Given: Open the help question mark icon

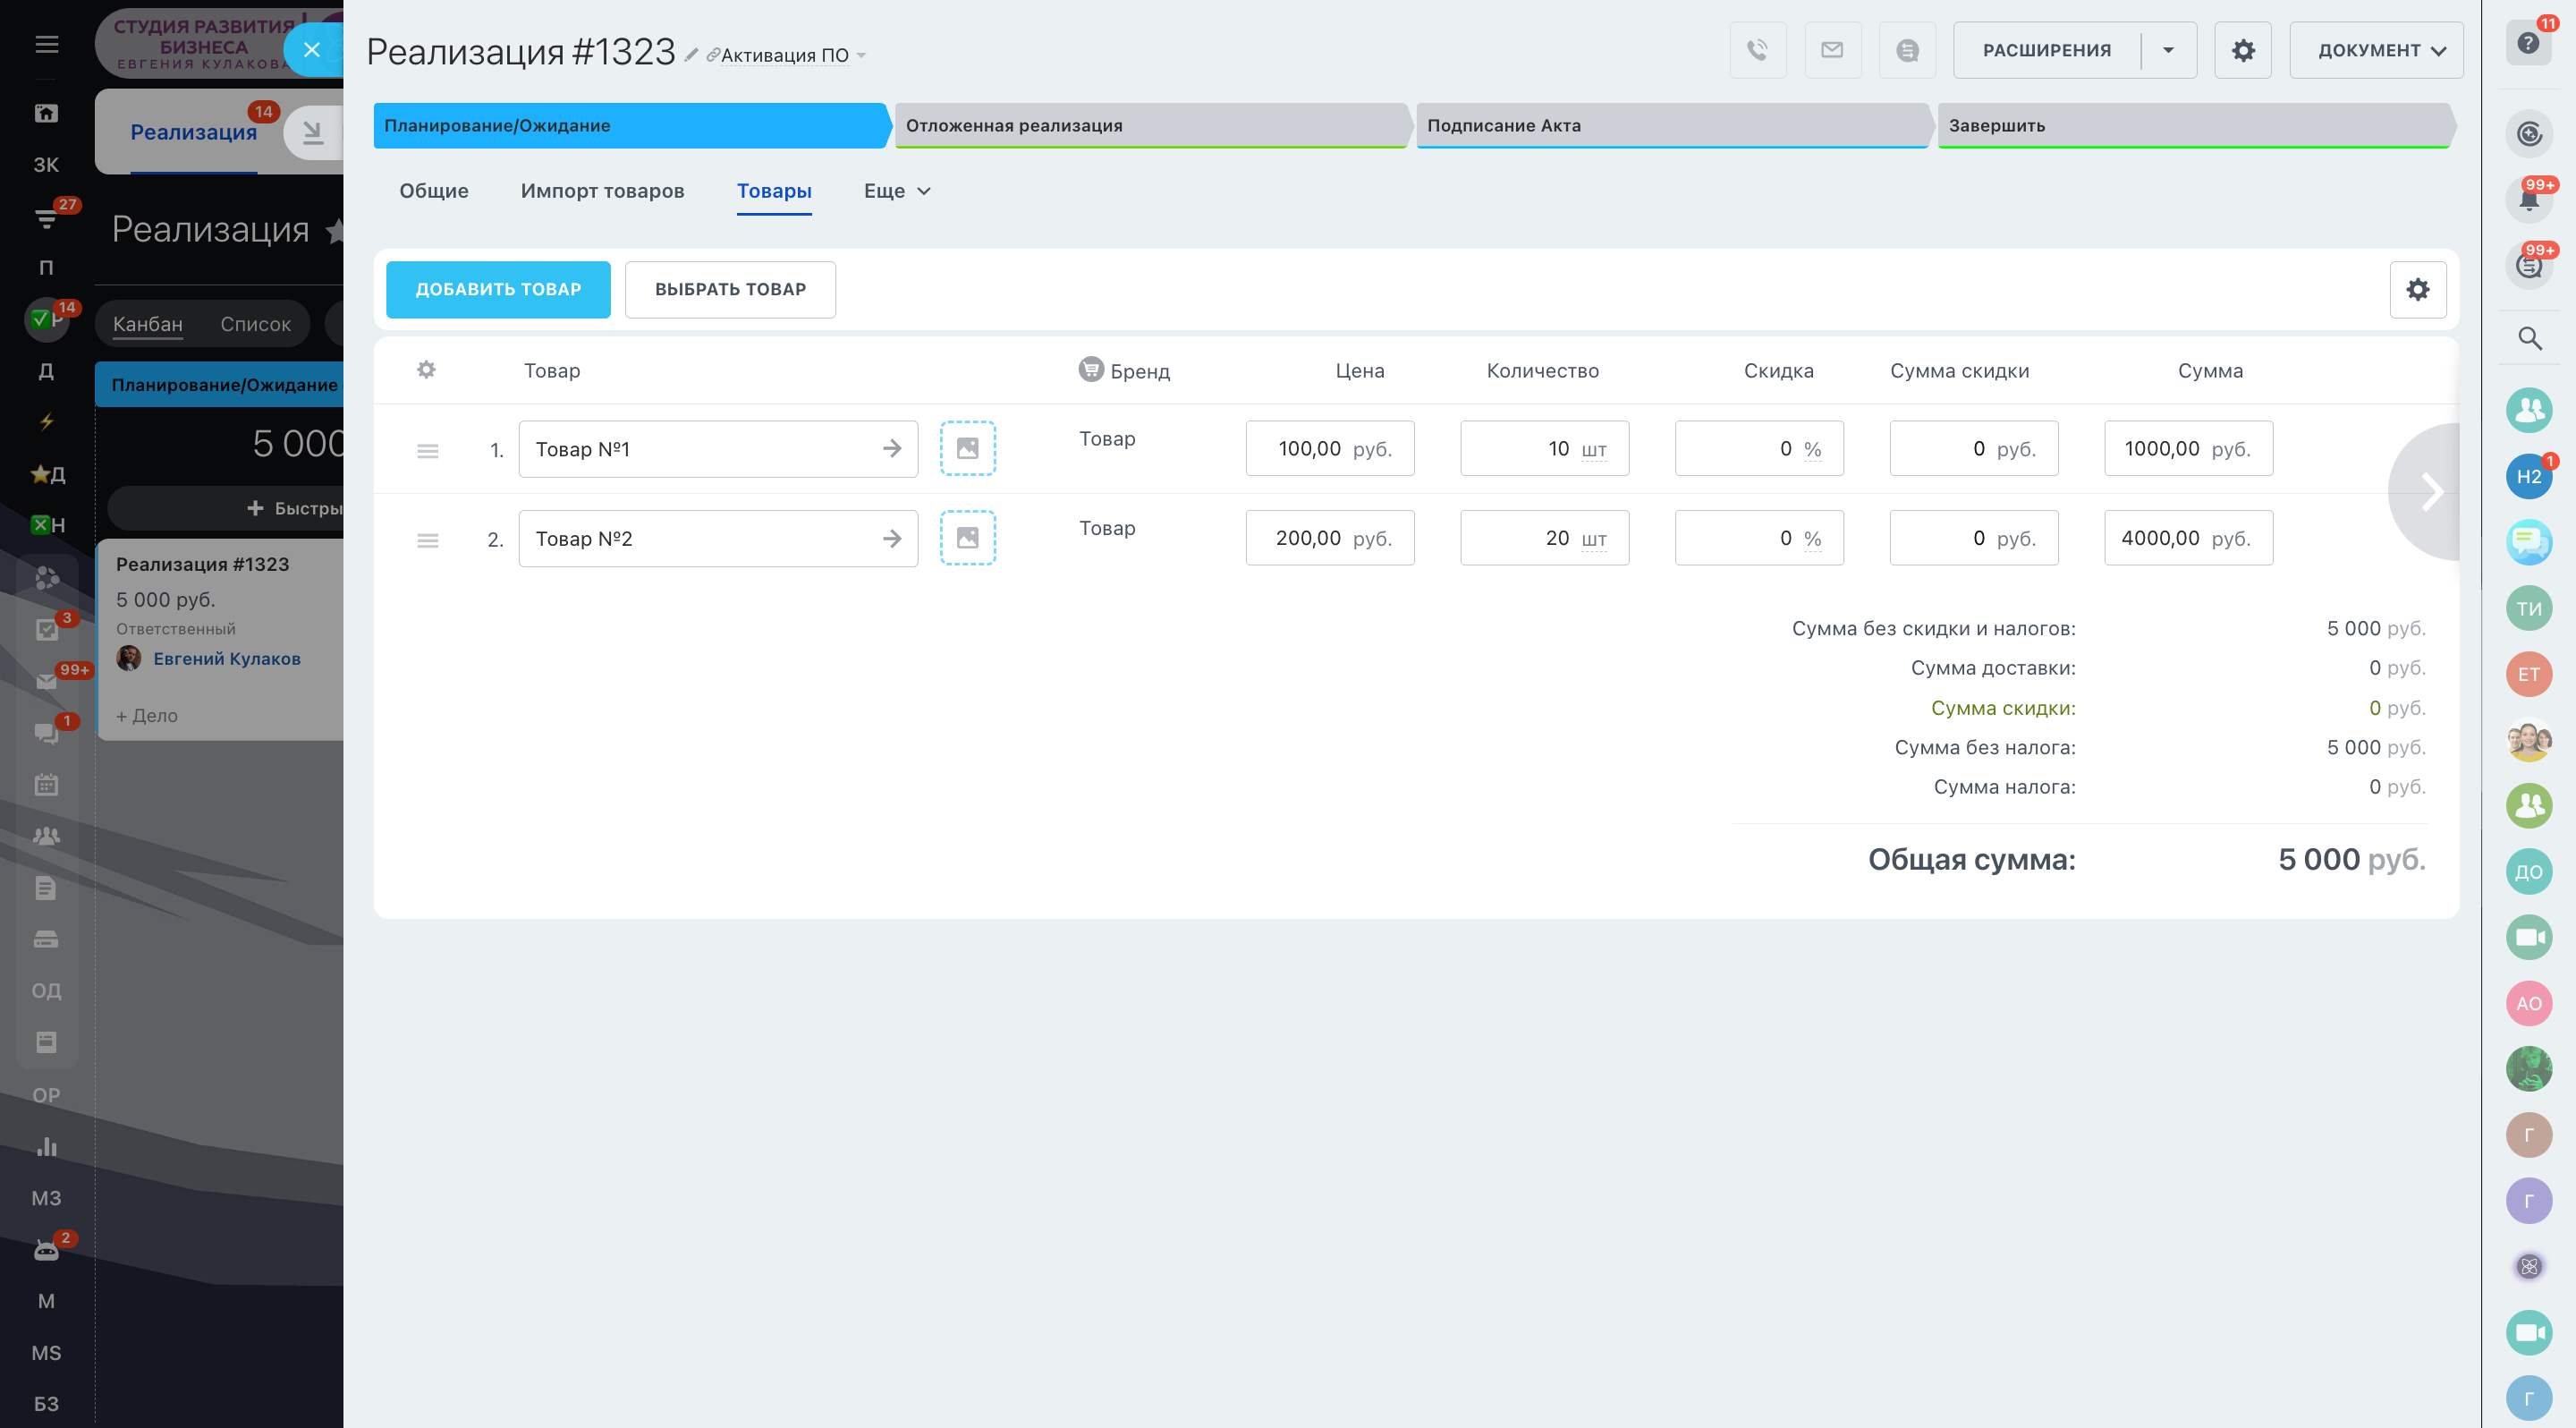Looking at the screenshot, I should [x=2528, y=43].
